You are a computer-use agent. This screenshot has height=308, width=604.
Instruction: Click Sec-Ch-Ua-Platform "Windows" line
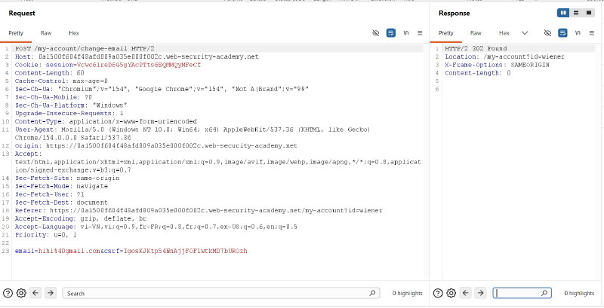[71, 105]
